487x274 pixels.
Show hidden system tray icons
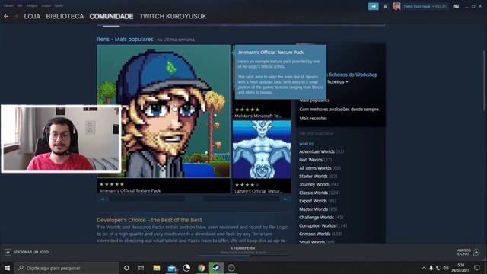(x=424, y=268)
